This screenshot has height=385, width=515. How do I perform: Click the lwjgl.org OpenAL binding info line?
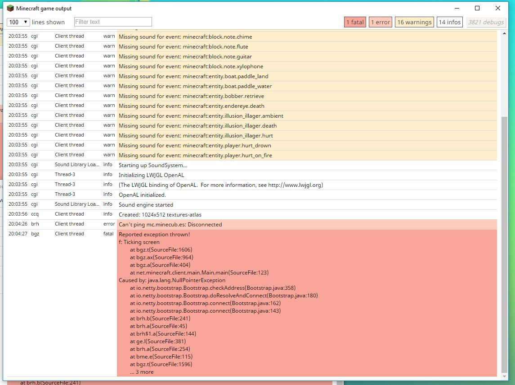220,185
